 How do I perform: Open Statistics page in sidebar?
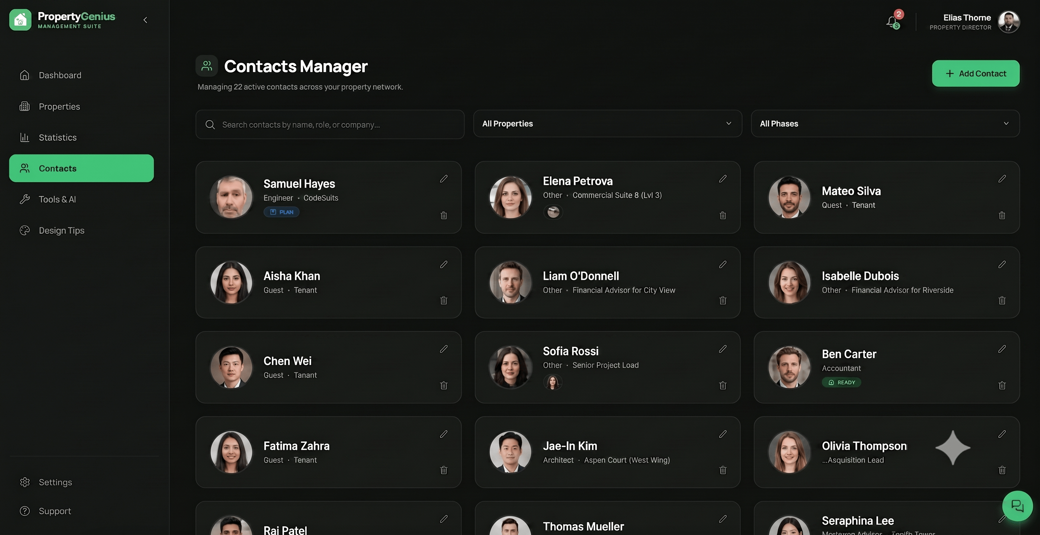coord(81,137)
